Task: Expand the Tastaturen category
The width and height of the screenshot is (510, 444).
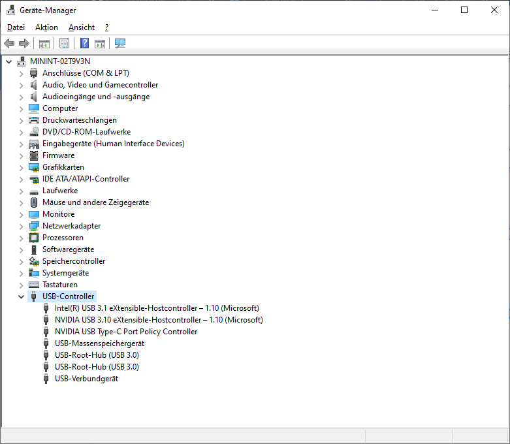Action: coord(21,285)
